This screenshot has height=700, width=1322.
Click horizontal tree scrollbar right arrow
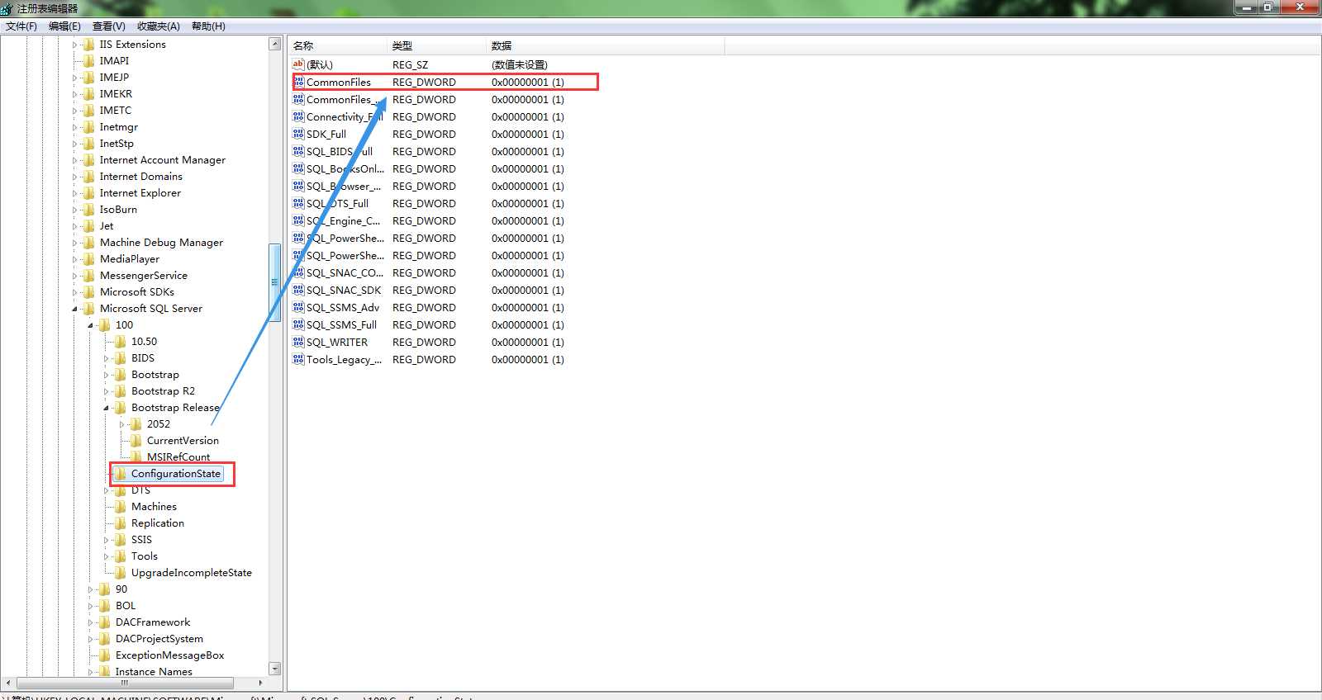click(x=260, y=683)
